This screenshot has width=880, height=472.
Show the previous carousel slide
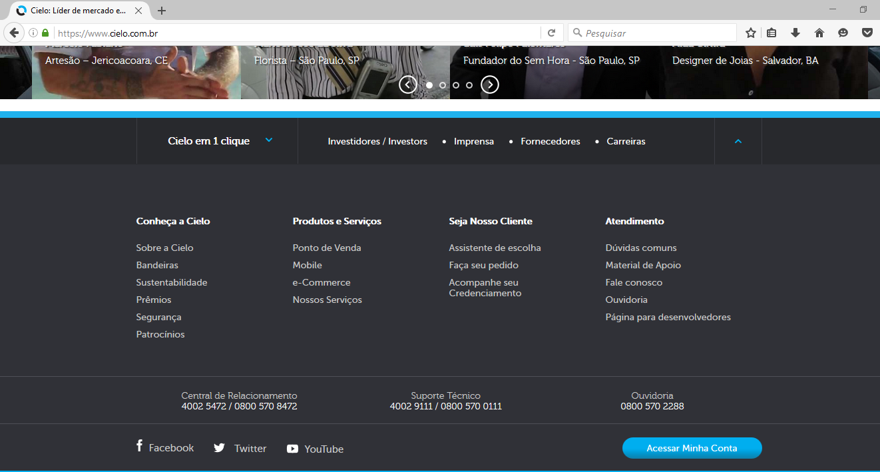pos(408,85)
